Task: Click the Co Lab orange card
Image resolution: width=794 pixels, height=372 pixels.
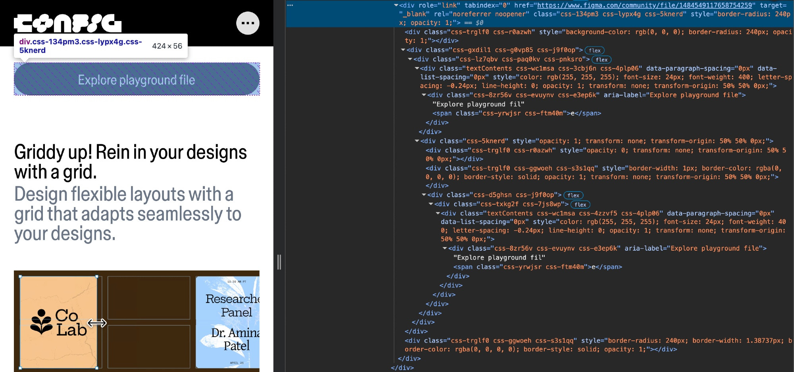Action: [x=58, y=322]
